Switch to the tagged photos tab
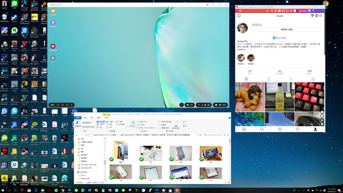Viewport: 343px width, 193px height. (x=313, y=79)
